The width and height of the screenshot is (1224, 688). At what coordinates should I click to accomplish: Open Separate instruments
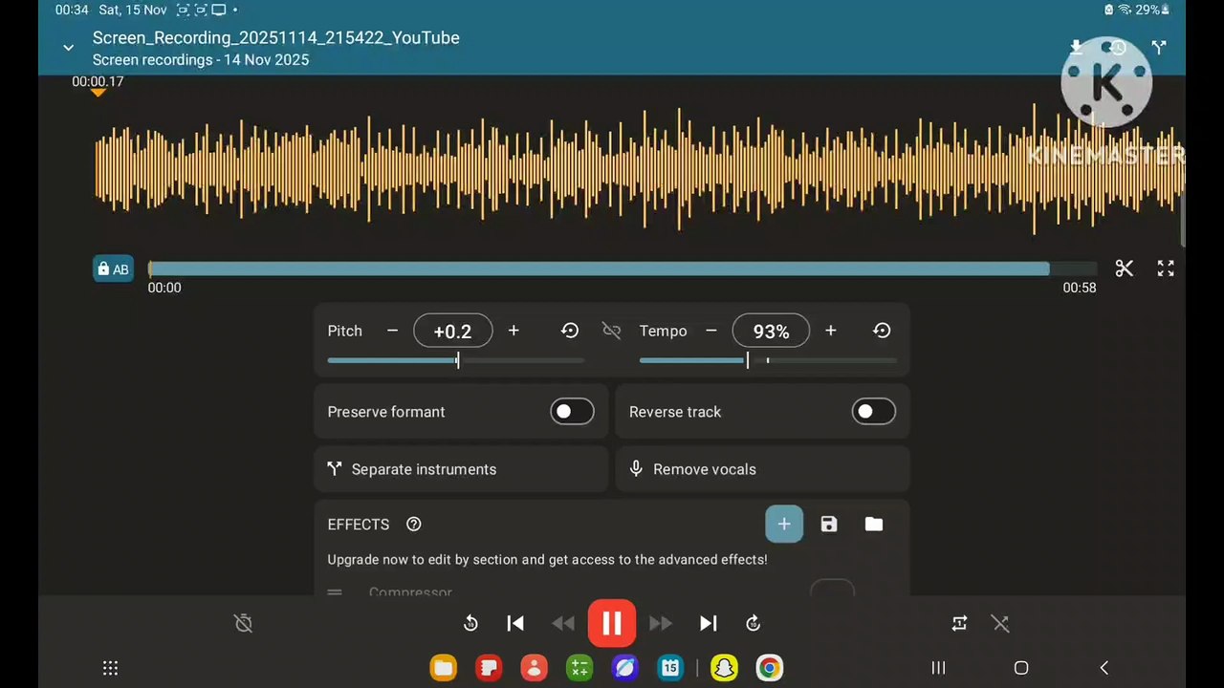(x=461, y=469)
